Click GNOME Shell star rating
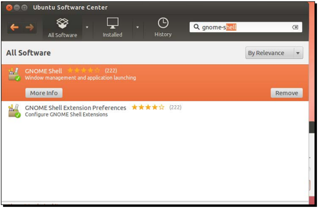318x209 pixels. (x=84, y=71)
